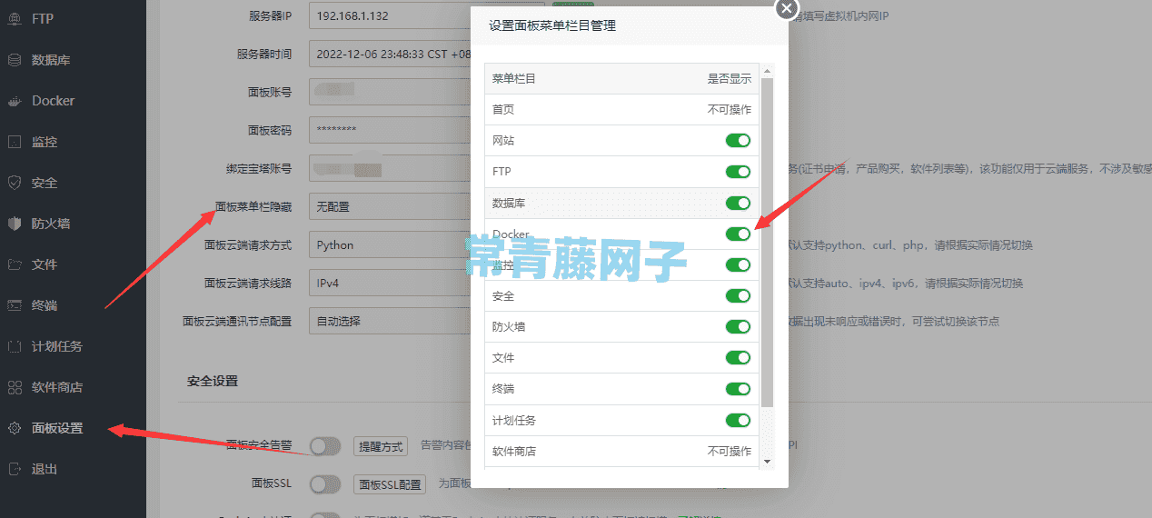Image resolution: width=1152 pixels, height=518 pixels.
Task: Open the 防火墙 menu label in sidebar
Action: coord(51,224)
